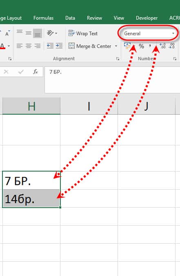Click the Decrease Indent icon

coord(50,46)
